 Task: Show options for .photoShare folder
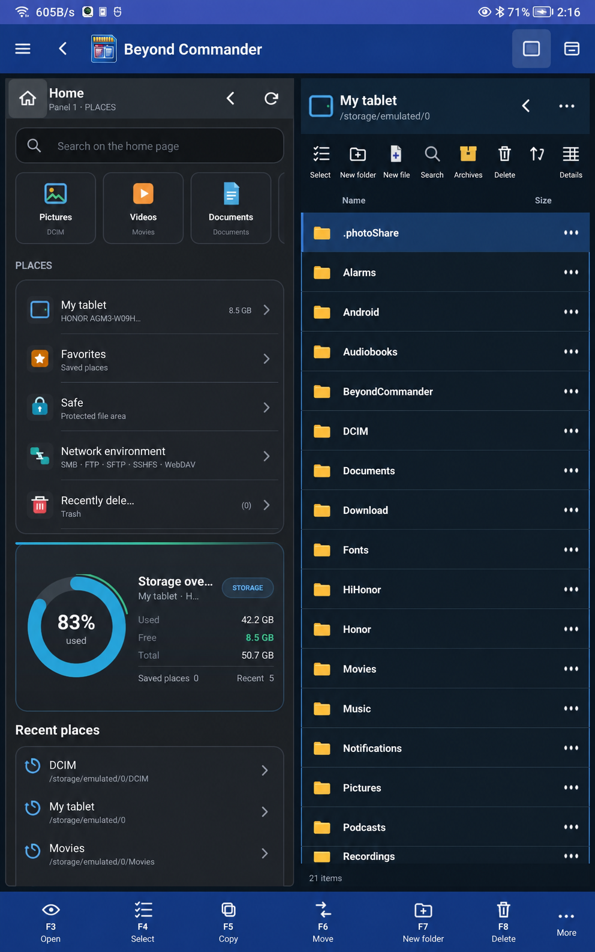pos(571,233)
